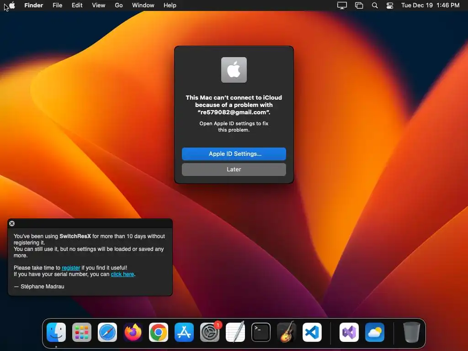Screen dimensions: 468x351
Task: Launch Visual Studio Code from Dock
Action: (x=312, y=332)
